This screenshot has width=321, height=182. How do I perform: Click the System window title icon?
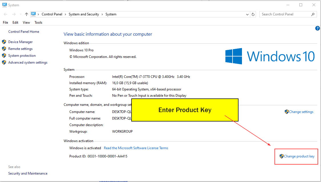4,5
